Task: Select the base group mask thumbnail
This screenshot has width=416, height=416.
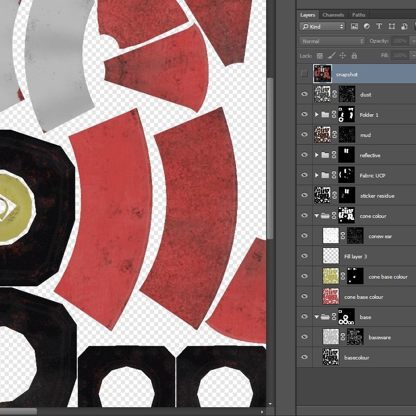Action: click(x=346, y=316)
